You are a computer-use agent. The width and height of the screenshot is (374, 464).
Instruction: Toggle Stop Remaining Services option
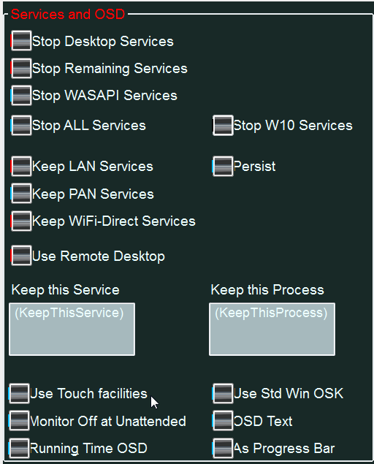pos(21,68)
